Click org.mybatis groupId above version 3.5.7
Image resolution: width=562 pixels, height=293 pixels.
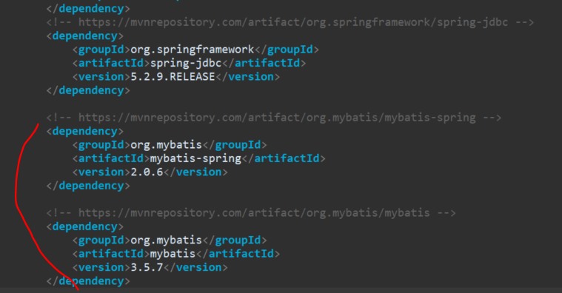point(167,240)
